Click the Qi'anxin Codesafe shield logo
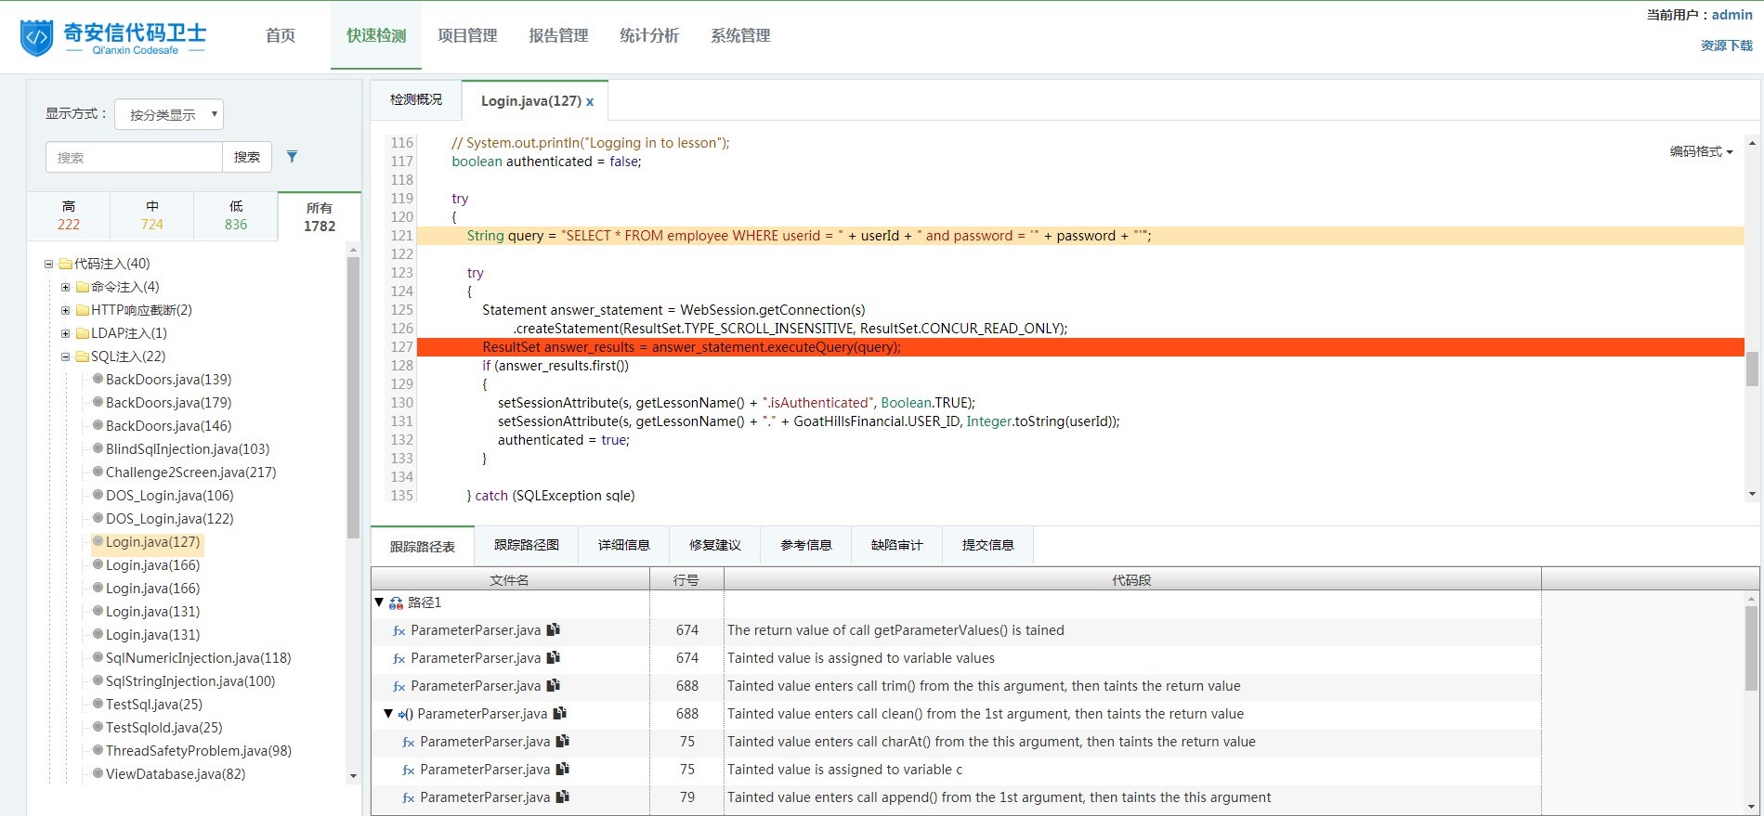 point(36,38)
